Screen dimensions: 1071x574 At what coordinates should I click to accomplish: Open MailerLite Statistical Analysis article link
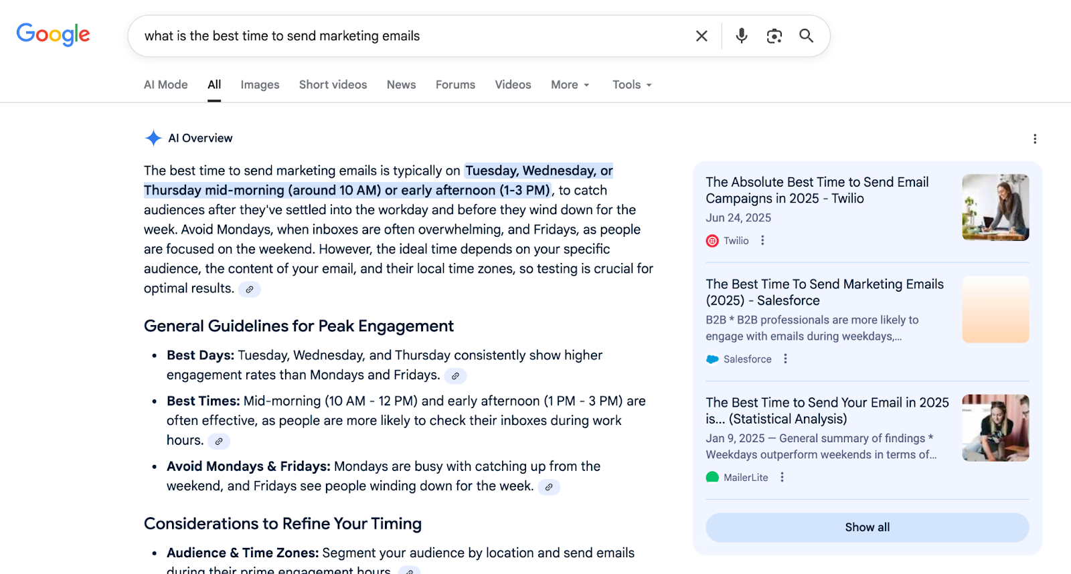(x=827, y=411)
